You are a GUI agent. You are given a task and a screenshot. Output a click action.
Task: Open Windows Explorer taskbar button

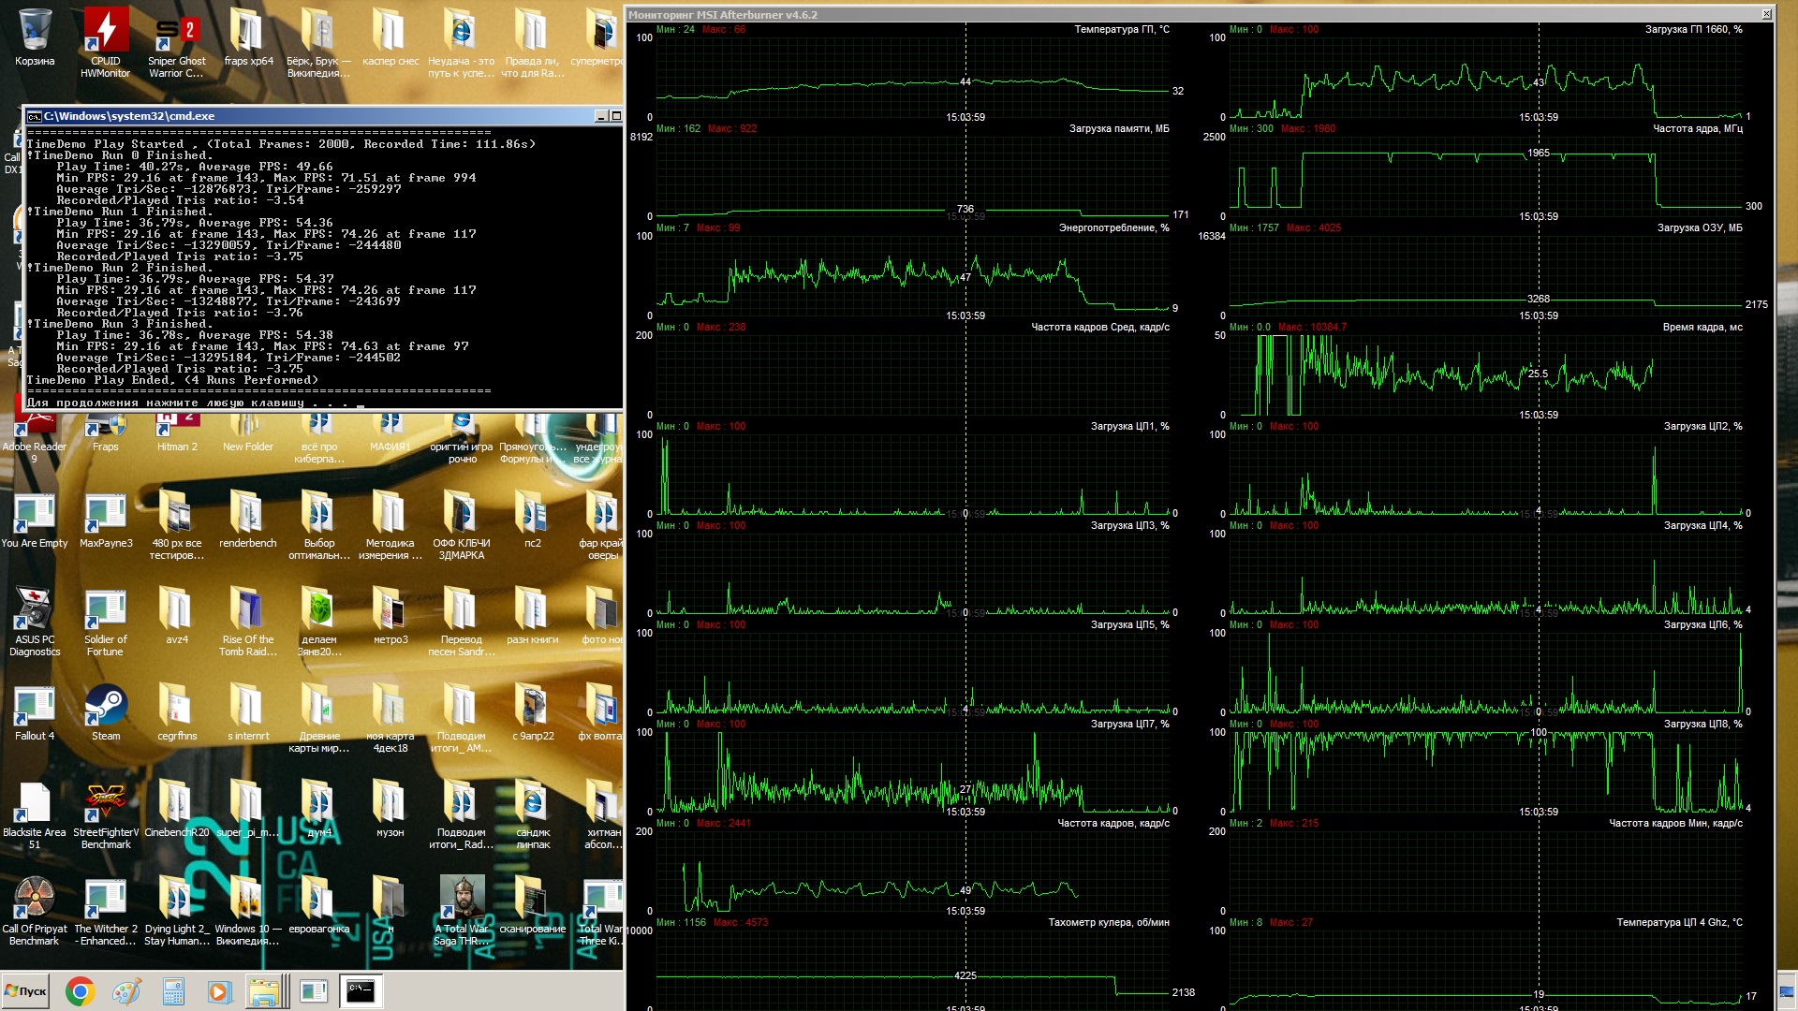tap(266, 991)
